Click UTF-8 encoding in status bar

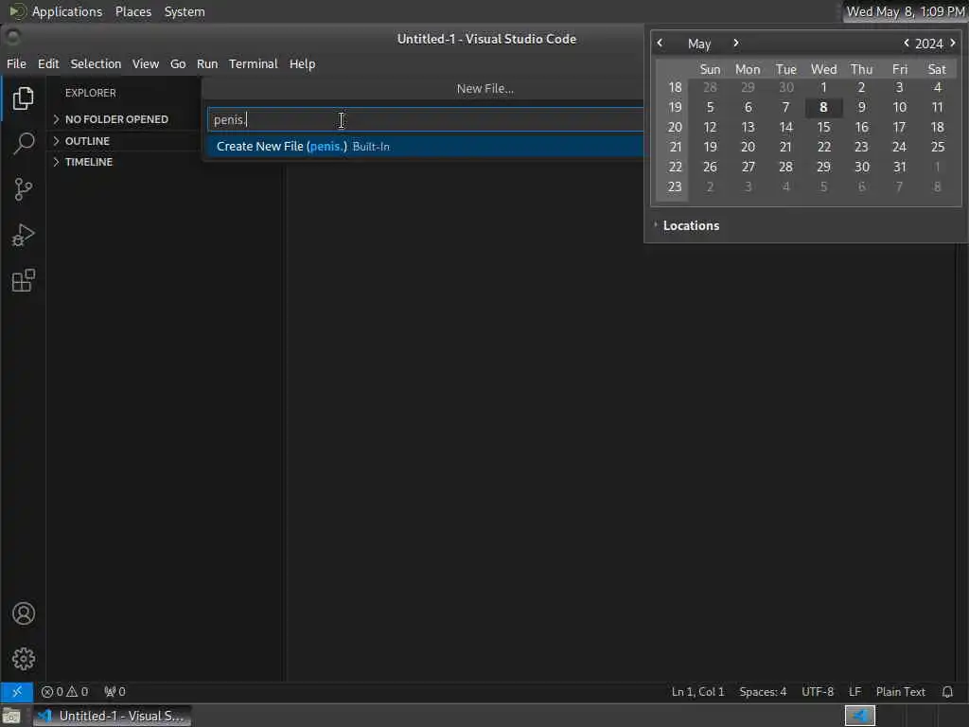pos(817,692)
